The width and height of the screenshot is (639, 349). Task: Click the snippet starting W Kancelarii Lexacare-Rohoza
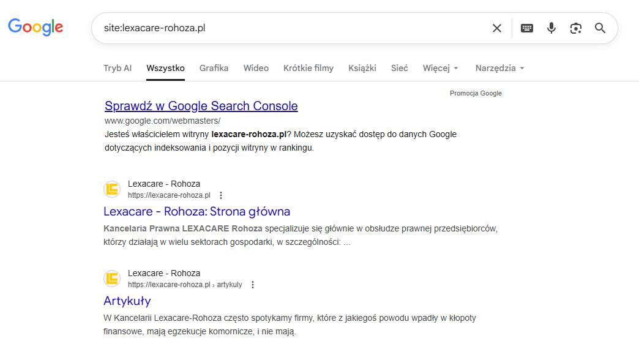pyautogui.click(x=290, y=325)
